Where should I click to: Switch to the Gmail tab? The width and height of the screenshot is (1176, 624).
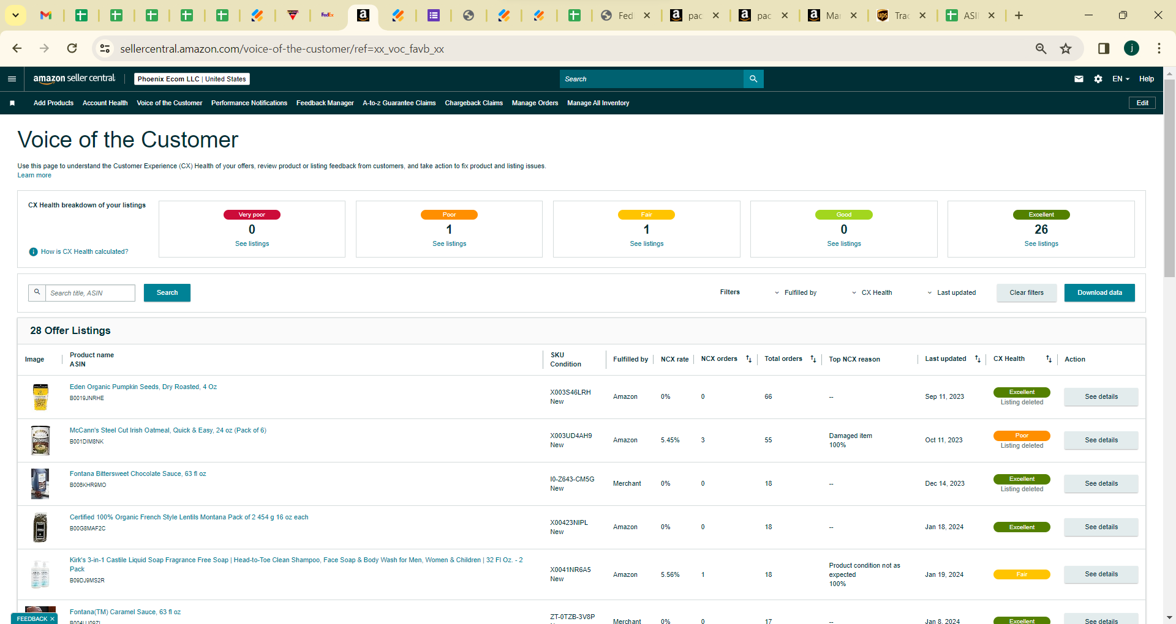click(x=46, y=15)
